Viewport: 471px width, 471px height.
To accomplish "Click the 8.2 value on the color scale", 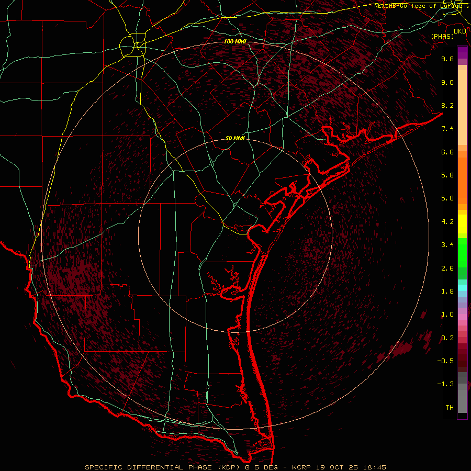I will point(447,105).
